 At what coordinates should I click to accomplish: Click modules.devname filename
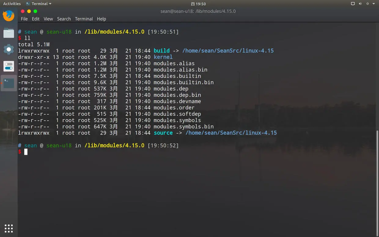177,101
